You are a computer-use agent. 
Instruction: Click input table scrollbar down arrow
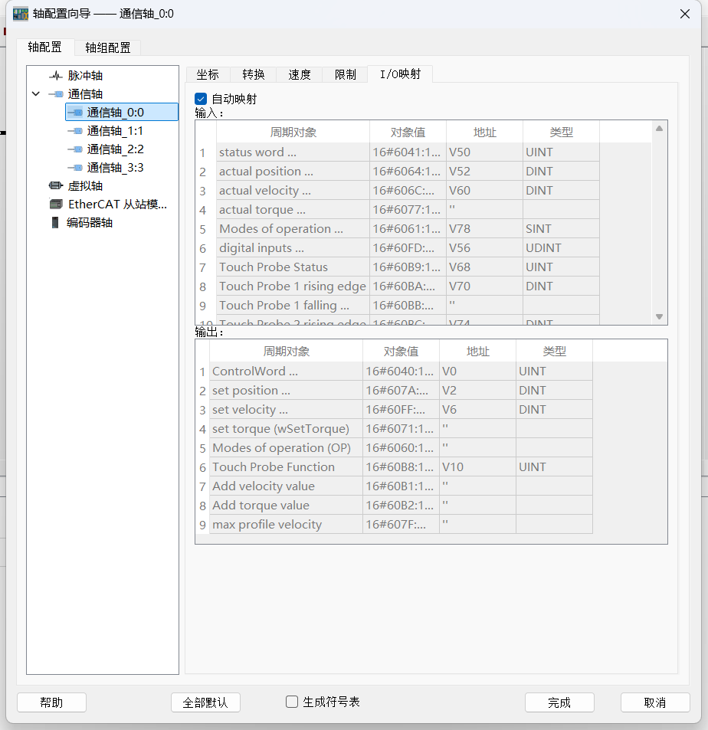pyautogui.click(x=659, y=316)
